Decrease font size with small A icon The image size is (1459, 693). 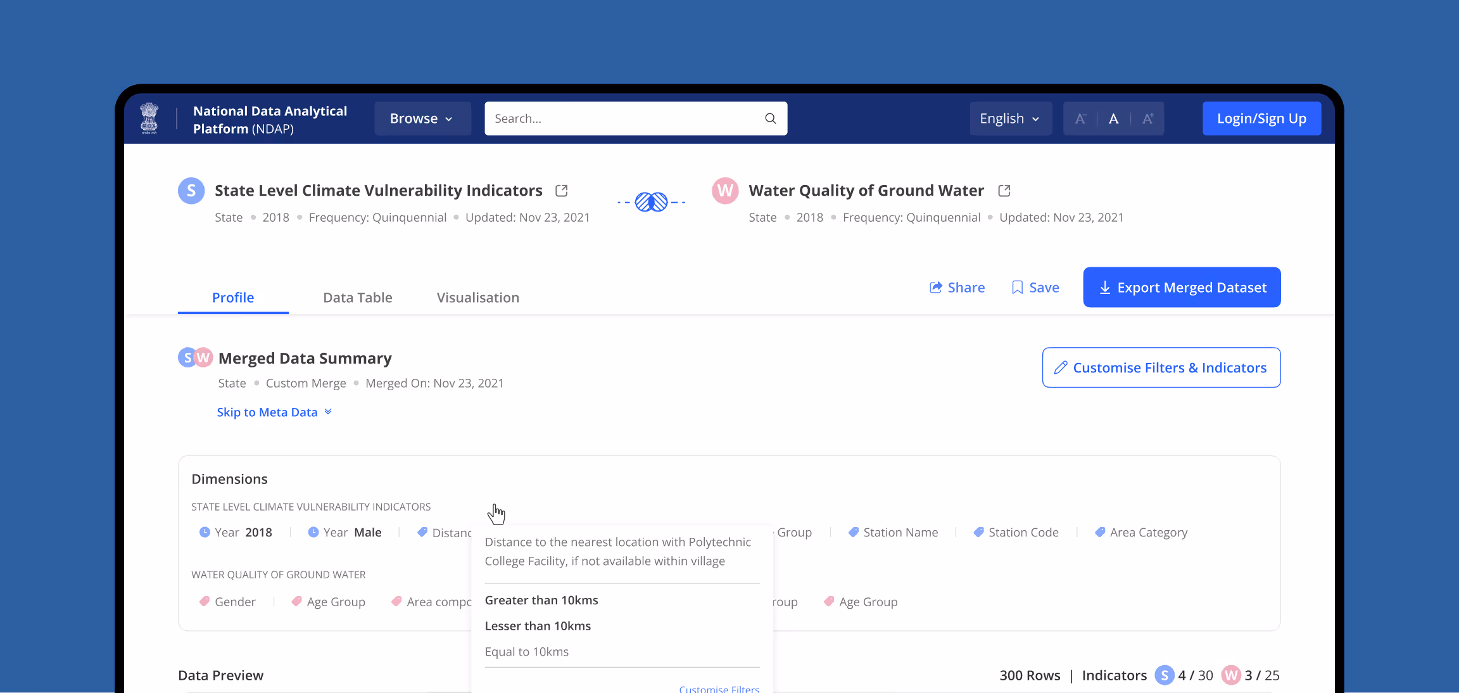click(x=1081, y=118)
